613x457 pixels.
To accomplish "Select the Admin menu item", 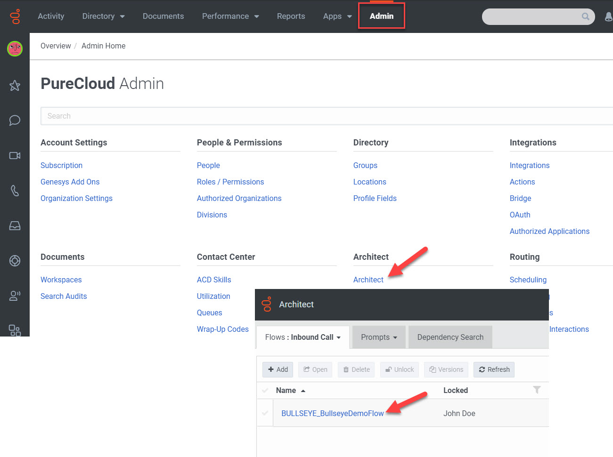I will tap(382, 16).
